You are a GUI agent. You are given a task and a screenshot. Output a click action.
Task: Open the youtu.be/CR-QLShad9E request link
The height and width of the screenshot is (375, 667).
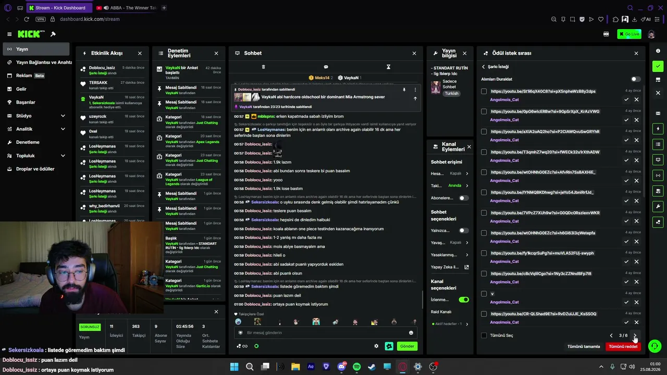coord(544,314)
